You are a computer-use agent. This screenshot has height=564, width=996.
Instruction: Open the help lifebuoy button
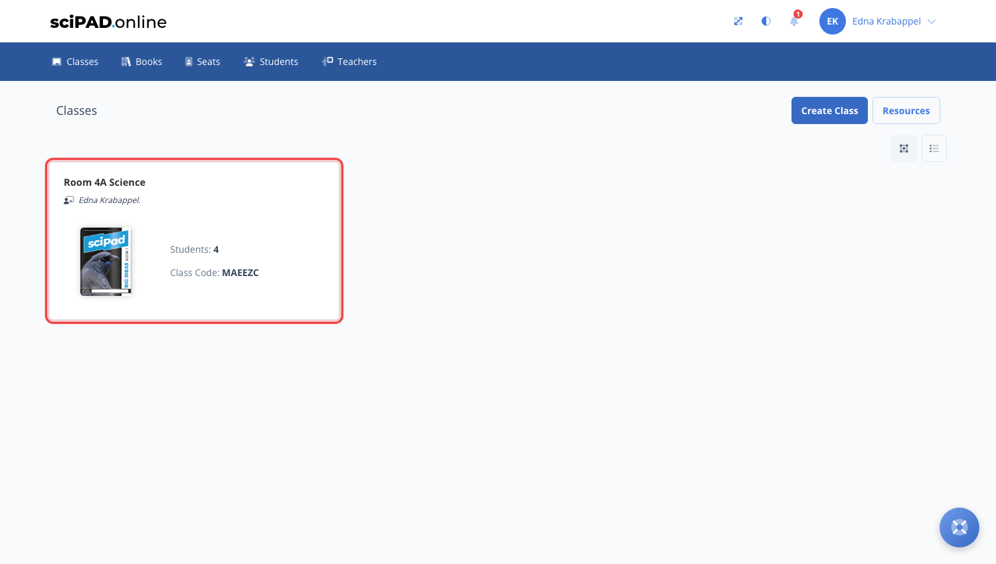959,528
